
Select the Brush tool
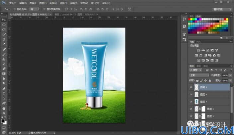[x=4, y=54]
